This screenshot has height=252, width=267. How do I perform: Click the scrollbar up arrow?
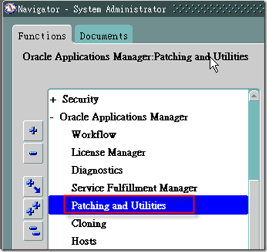[x=254, y=96]
